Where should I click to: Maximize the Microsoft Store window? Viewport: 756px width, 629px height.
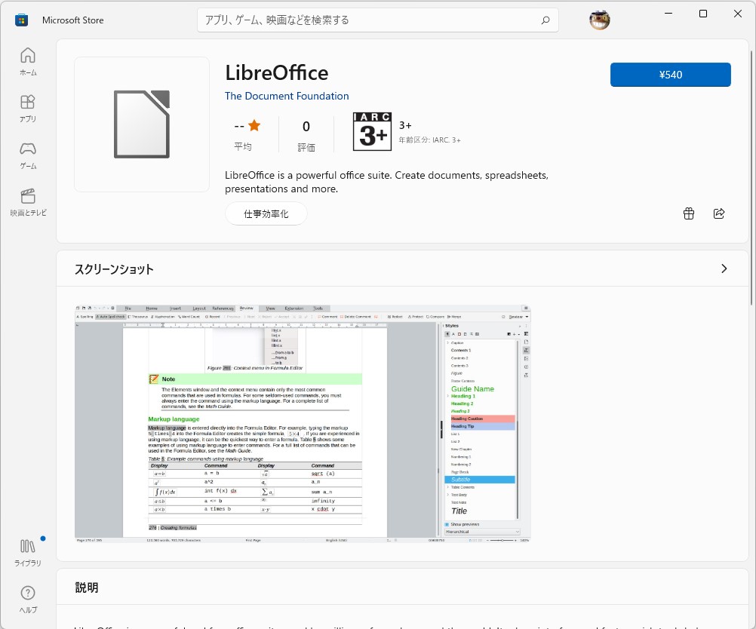[703, 14]
